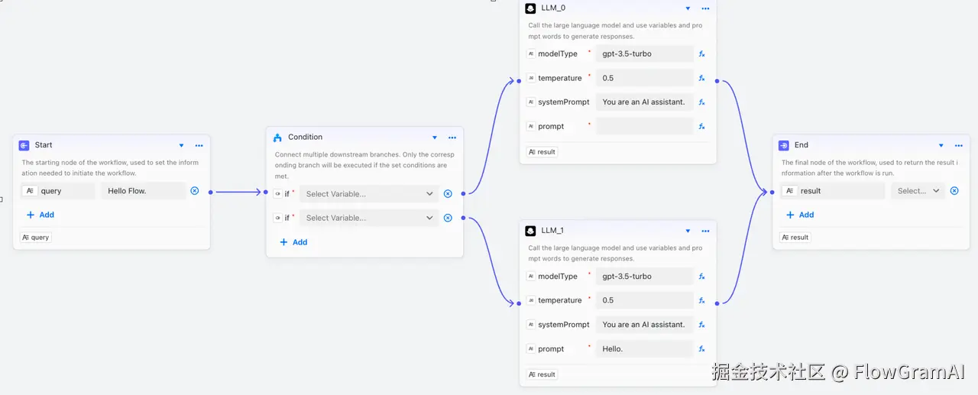978x395 pixels.
Task: Click the Start node icon
Action: pos(24,145)
